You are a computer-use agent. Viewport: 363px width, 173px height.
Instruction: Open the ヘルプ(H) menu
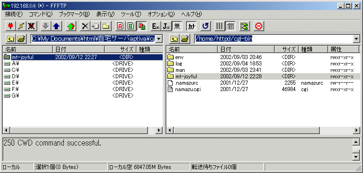tap(192, 14)
